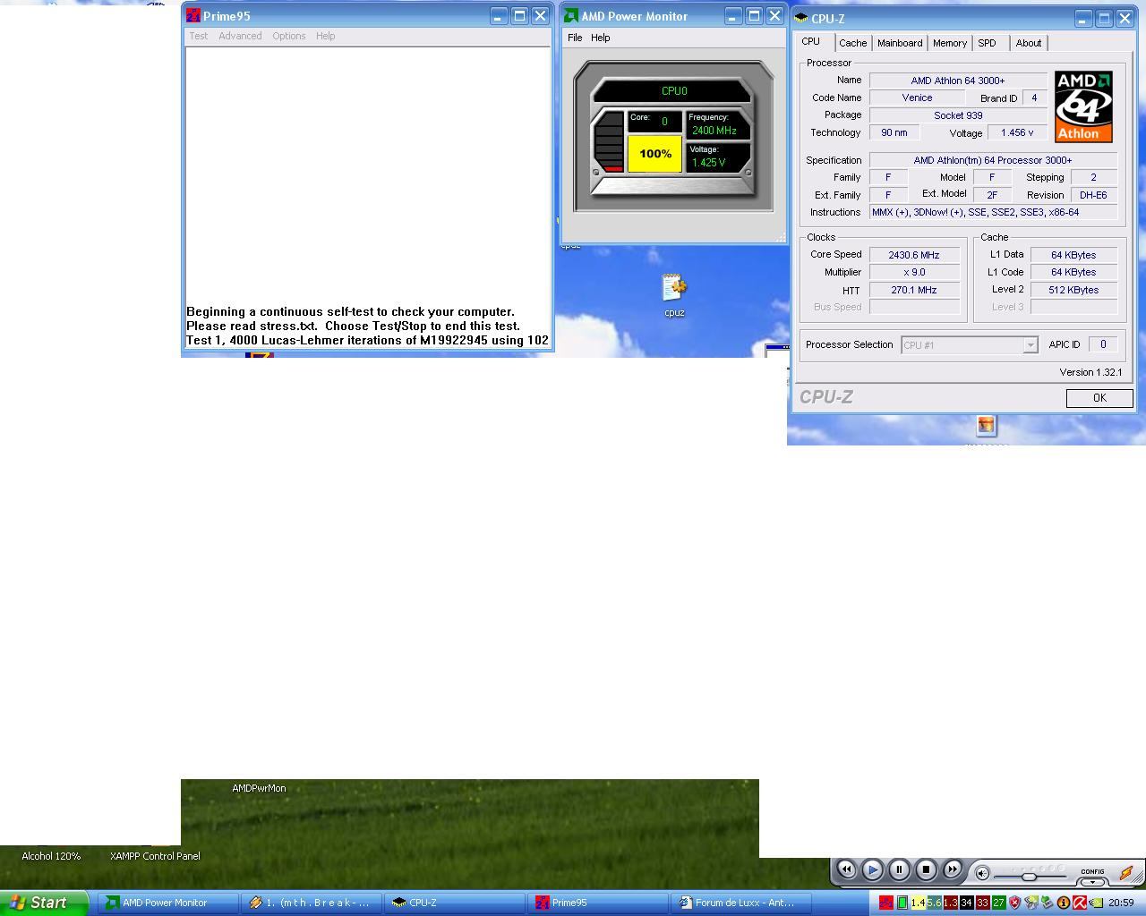
Task: Adjust the Winamp volume slider
Action: [x=1029, y=877]
